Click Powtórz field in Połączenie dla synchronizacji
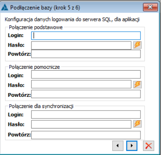The height and width of the screenshot is (155, 161). (x=86, y=135)
